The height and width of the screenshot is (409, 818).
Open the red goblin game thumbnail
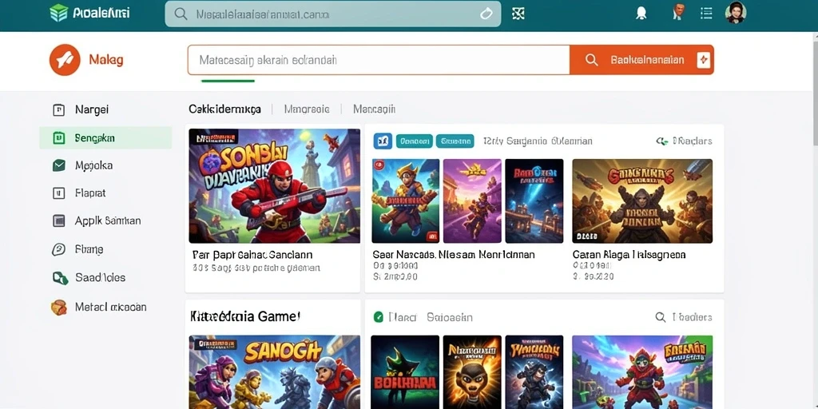642,372
